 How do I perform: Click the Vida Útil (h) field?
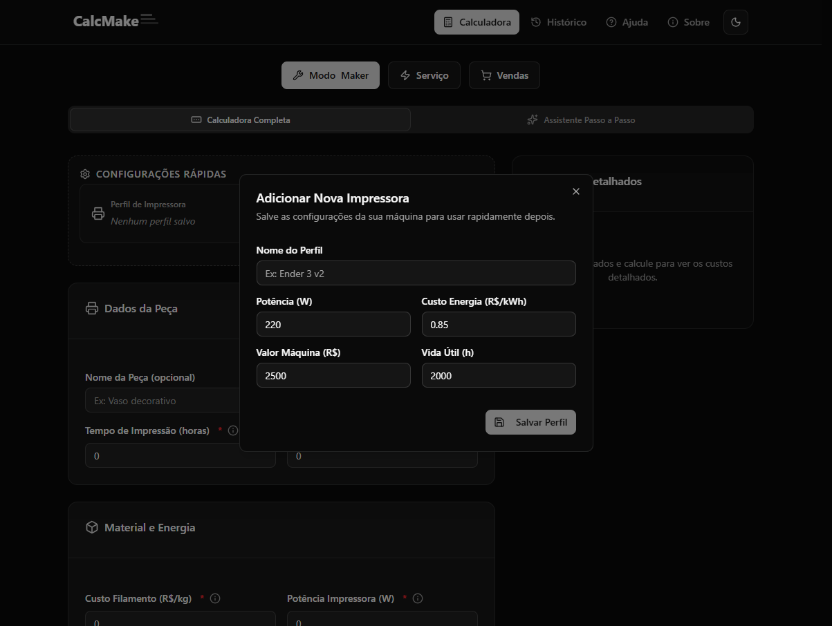499,375
